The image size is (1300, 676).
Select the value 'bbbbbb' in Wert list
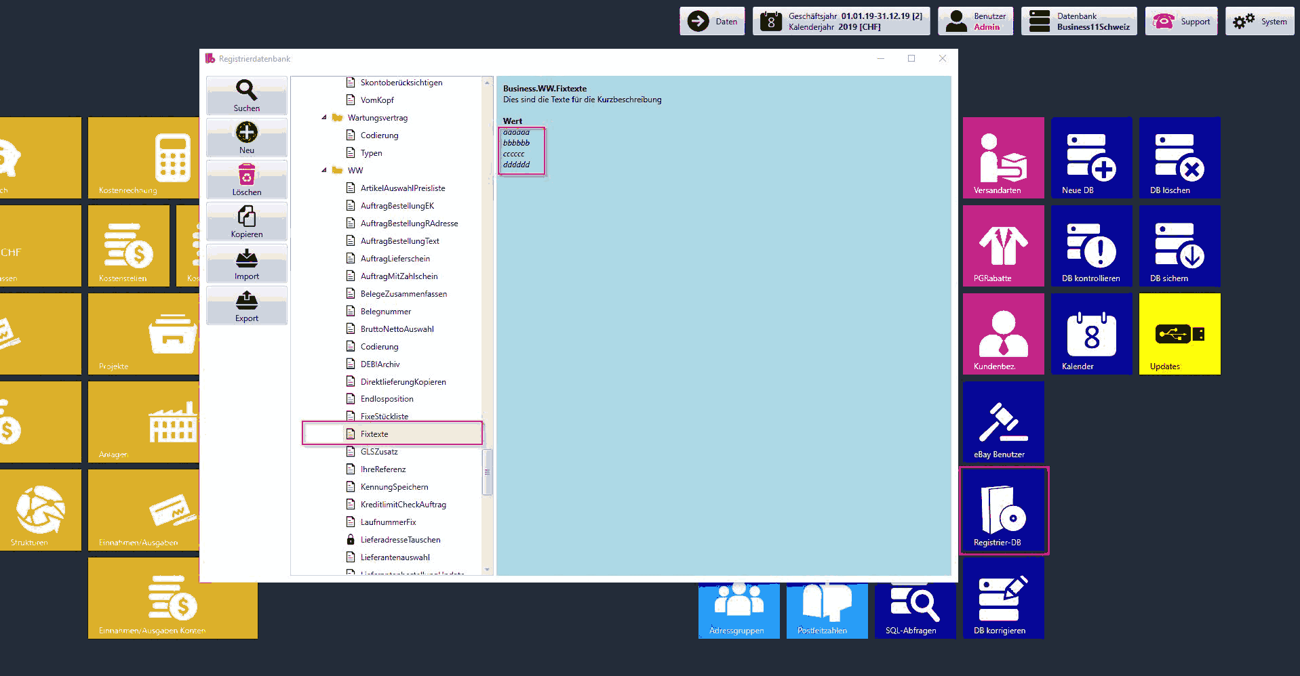(x=517, y=143)
